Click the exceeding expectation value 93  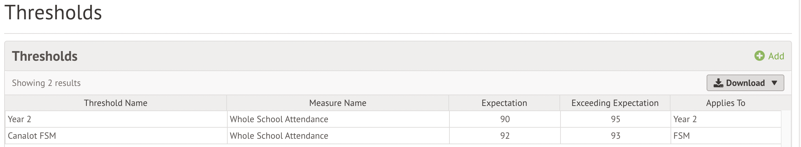[616, 136]
